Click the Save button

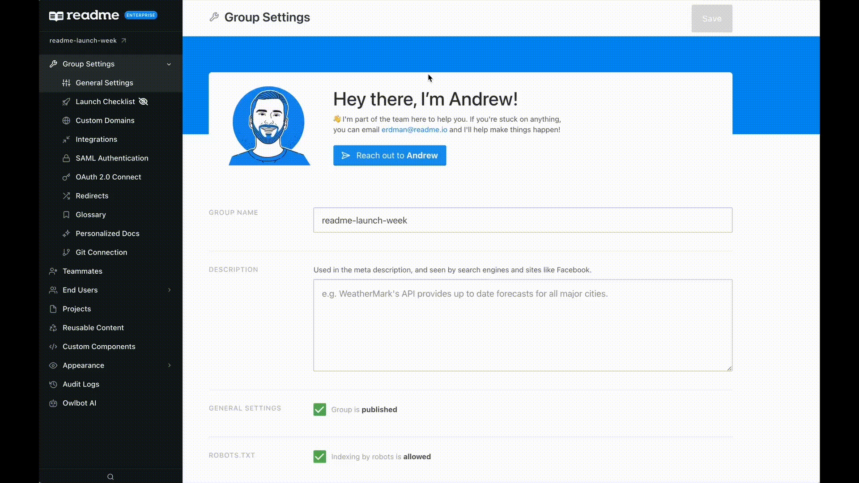pyautogui.click(x=712, y=19)
